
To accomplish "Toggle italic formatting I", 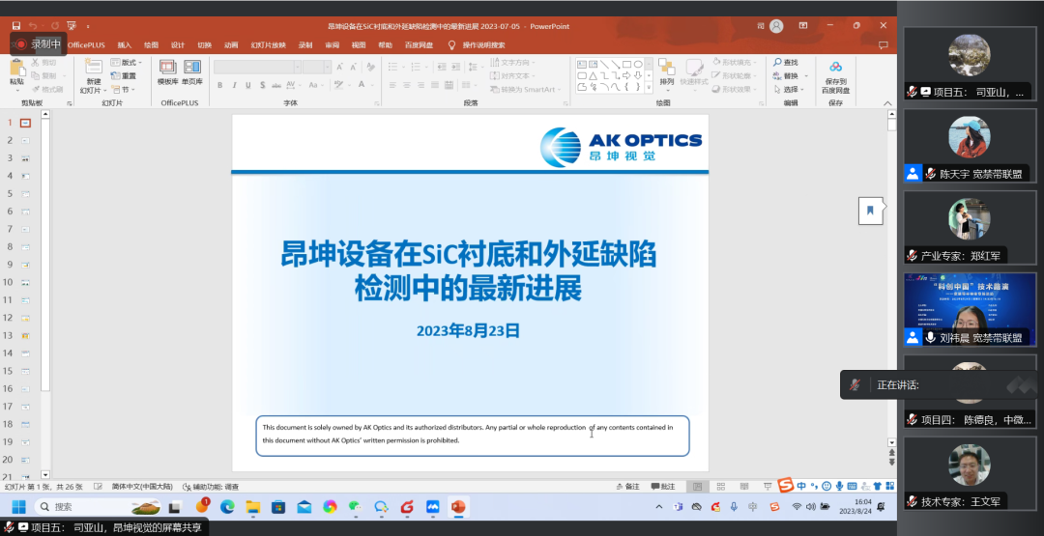I will (x=234, y=85).
